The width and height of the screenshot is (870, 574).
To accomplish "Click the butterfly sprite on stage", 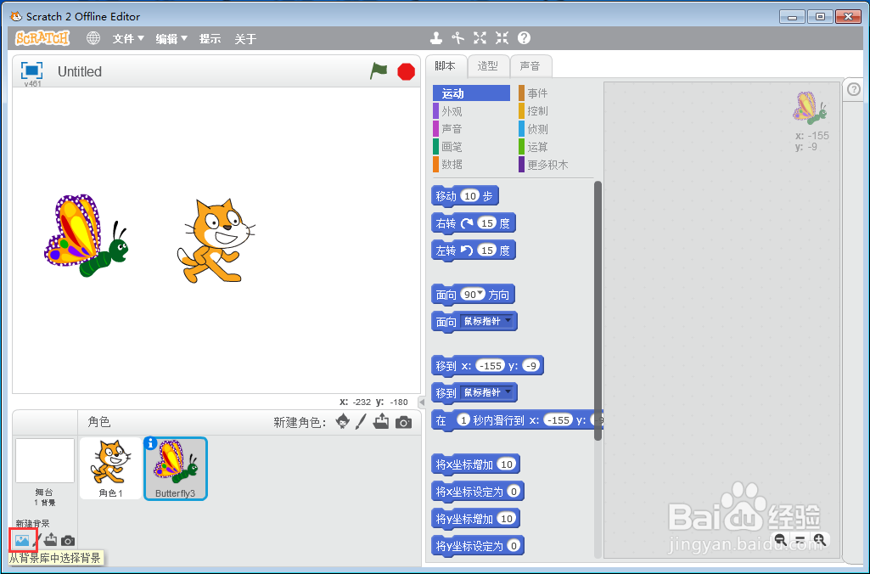I will coord(86,236).
